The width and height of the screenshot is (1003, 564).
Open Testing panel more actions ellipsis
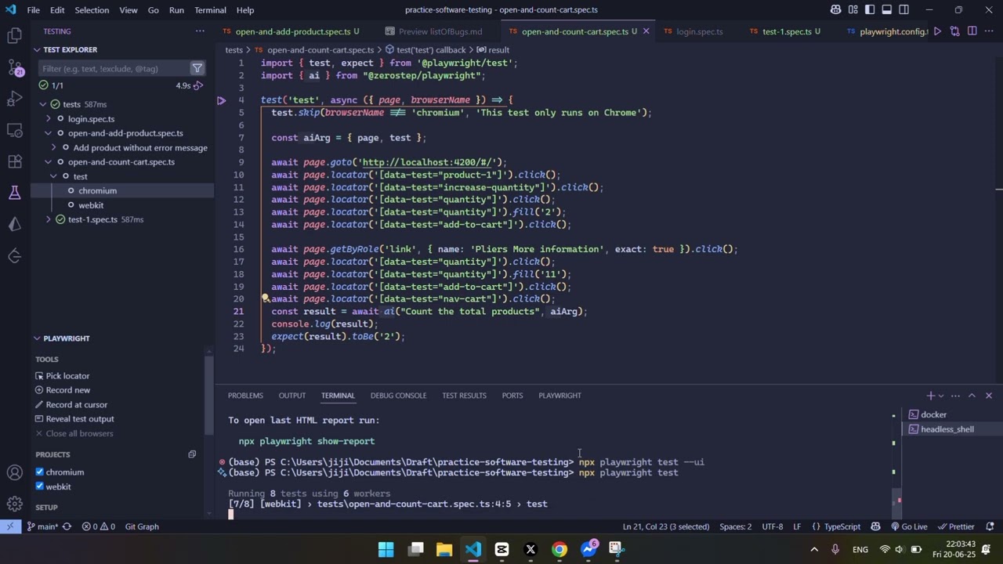click(x=200, y=31)
